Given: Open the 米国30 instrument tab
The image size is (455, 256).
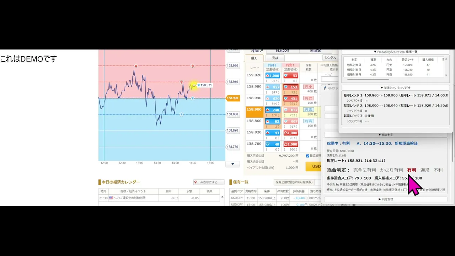Looking at the screenshot, I should [316, 51].
